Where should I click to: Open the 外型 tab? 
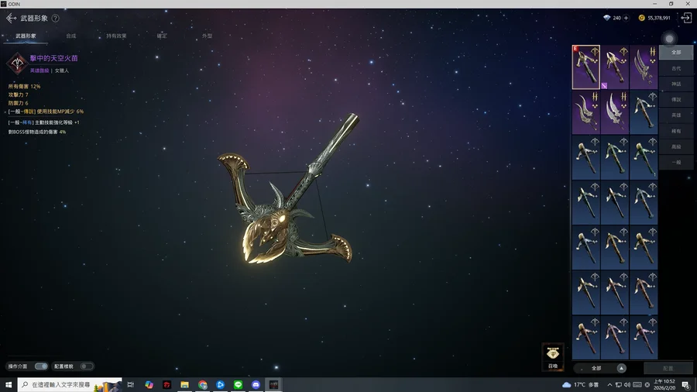207,36
